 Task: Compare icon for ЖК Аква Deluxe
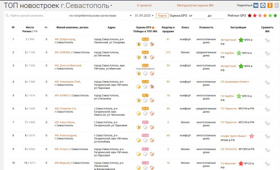point(267,123)
